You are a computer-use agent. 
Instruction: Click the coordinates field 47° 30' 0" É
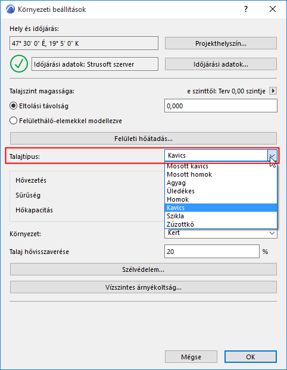(x=84, y=43)
